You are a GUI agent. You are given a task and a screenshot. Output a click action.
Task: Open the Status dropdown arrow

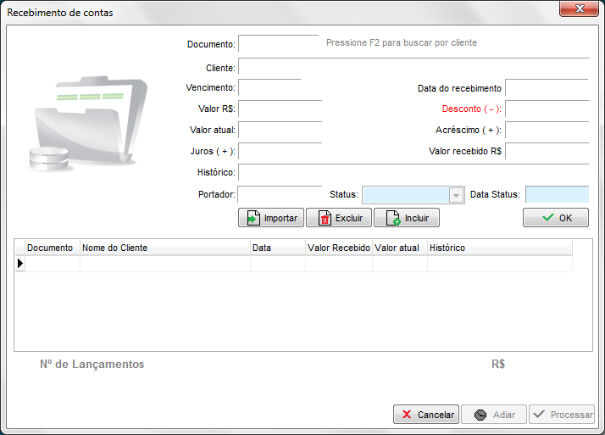pyautogui.click(x=457, y=195)
